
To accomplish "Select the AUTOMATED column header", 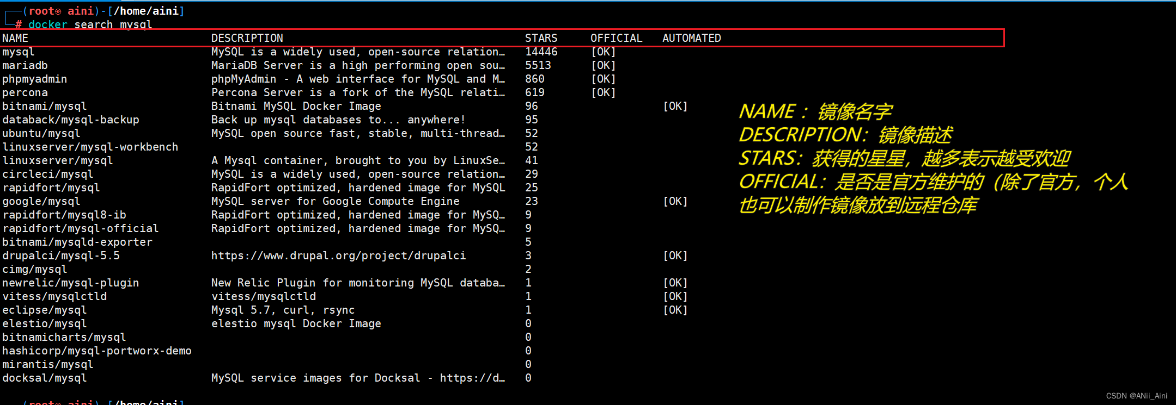I will [692, 38].
